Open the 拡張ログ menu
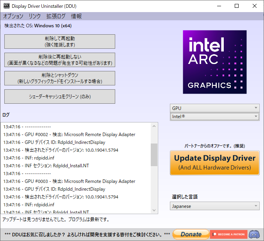This screenshot has height=241, width=264. [56, 16]
